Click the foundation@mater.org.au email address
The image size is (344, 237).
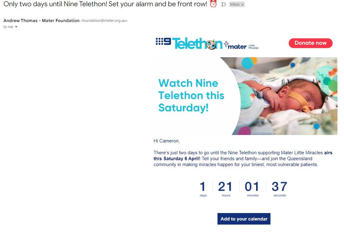104,21
